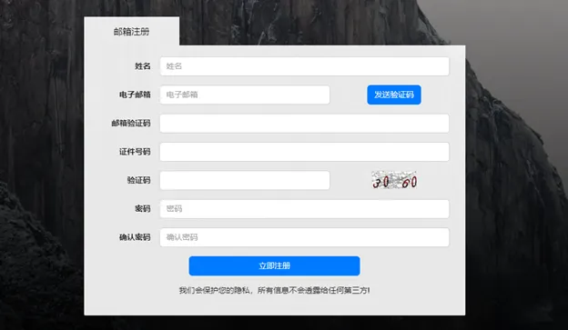
Task: Click the 姓名 input field
Action: tap(304, 66)
